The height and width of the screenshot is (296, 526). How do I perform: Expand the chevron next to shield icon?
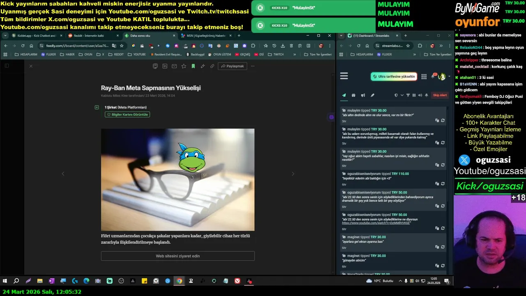point(401,95)
